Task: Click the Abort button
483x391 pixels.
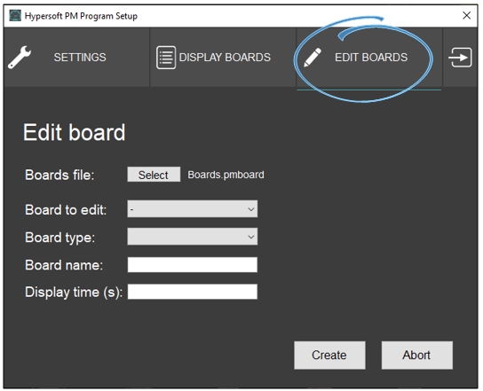Action: click(x=417, y=356)
